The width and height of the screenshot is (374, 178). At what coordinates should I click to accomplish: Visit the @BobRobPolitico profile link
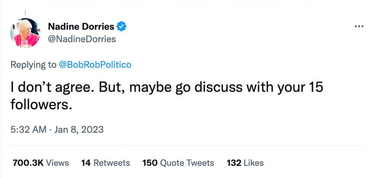pos(95,65)
